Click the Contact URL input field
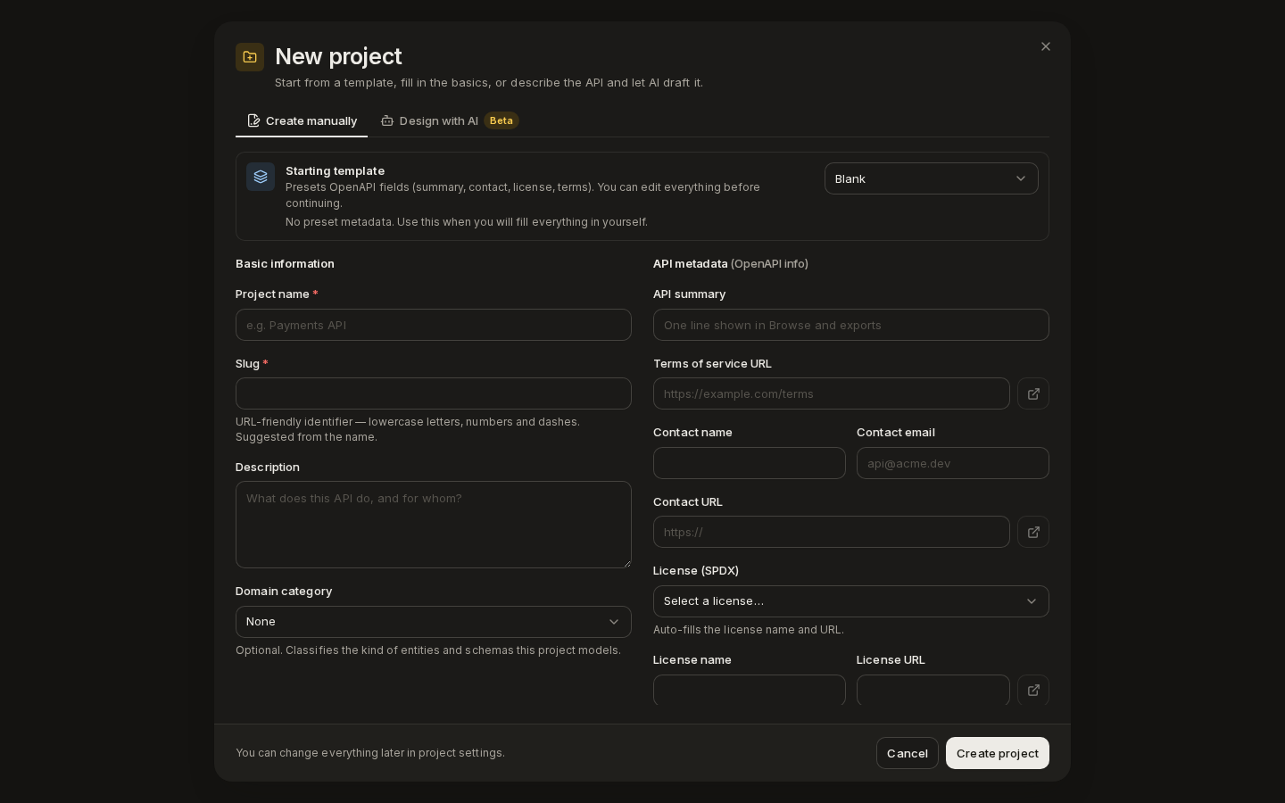 [x=832, y=532]
